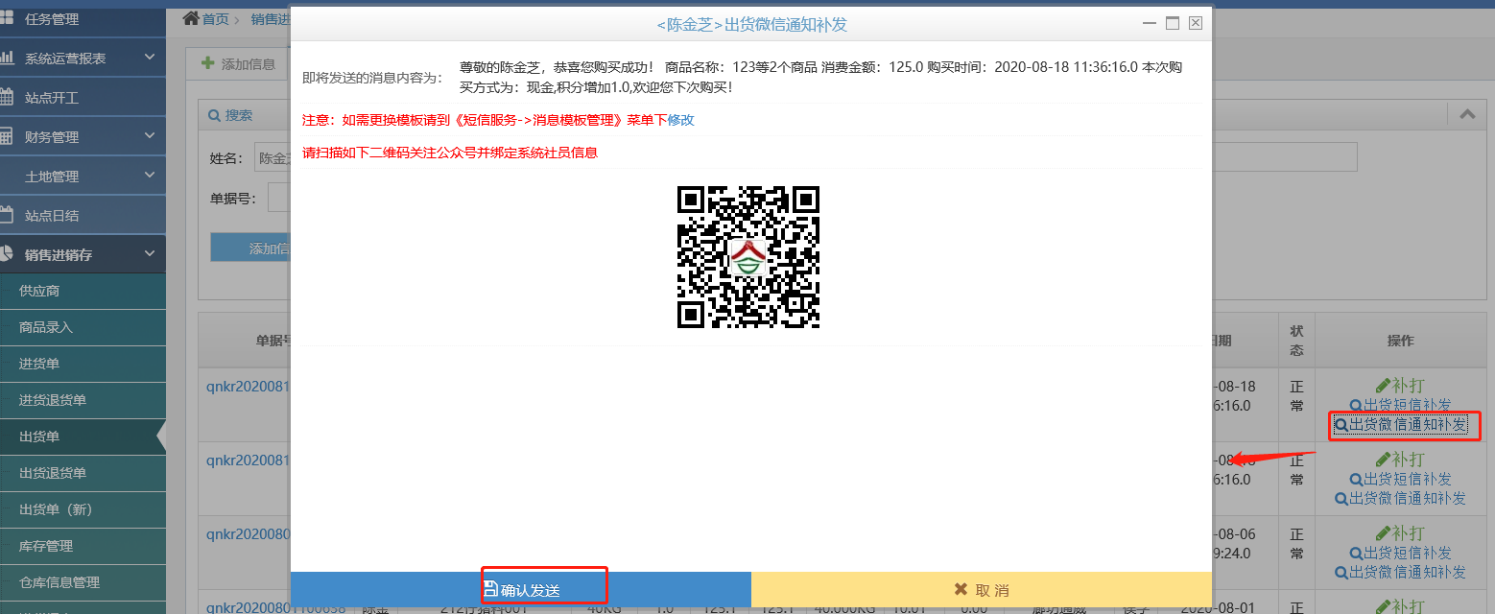Viewport: 1495px width, 614px height.
Task: Close the 出货微信通知补发 dialog
Action: coord(1195,23)
